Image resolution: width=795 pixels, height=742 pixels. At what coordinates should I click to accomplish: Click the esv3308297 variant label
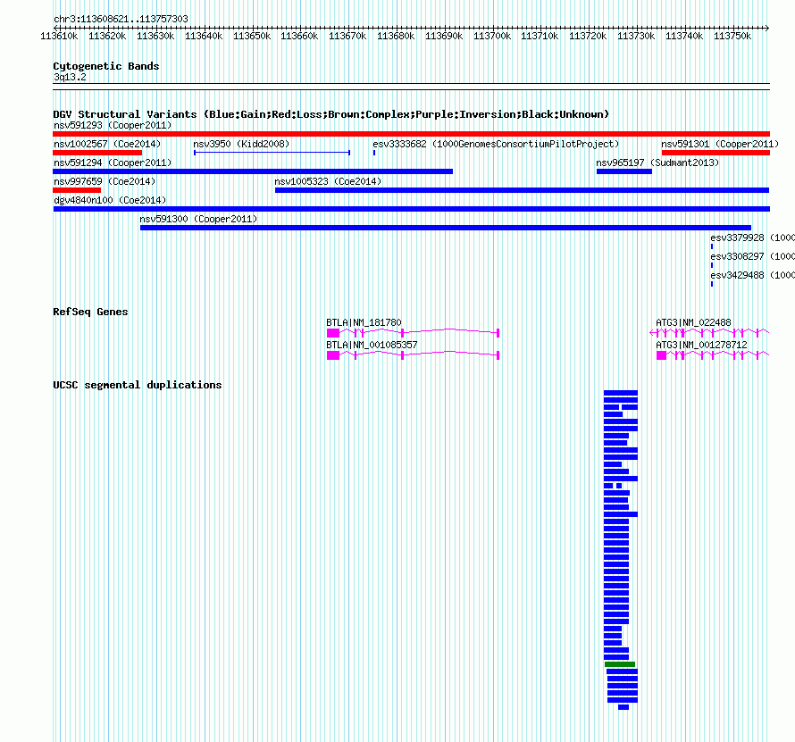(x=752, y=256)
